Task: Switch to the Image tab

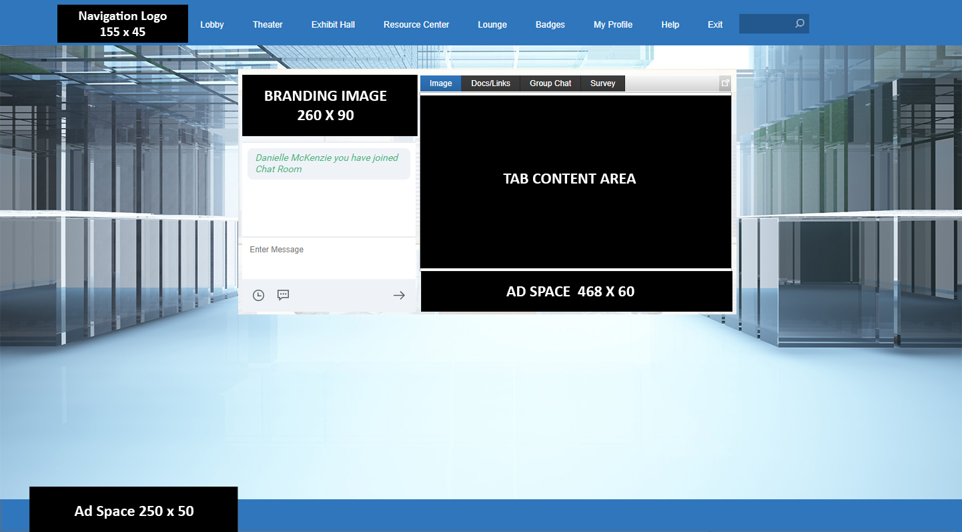Action: 441,83
